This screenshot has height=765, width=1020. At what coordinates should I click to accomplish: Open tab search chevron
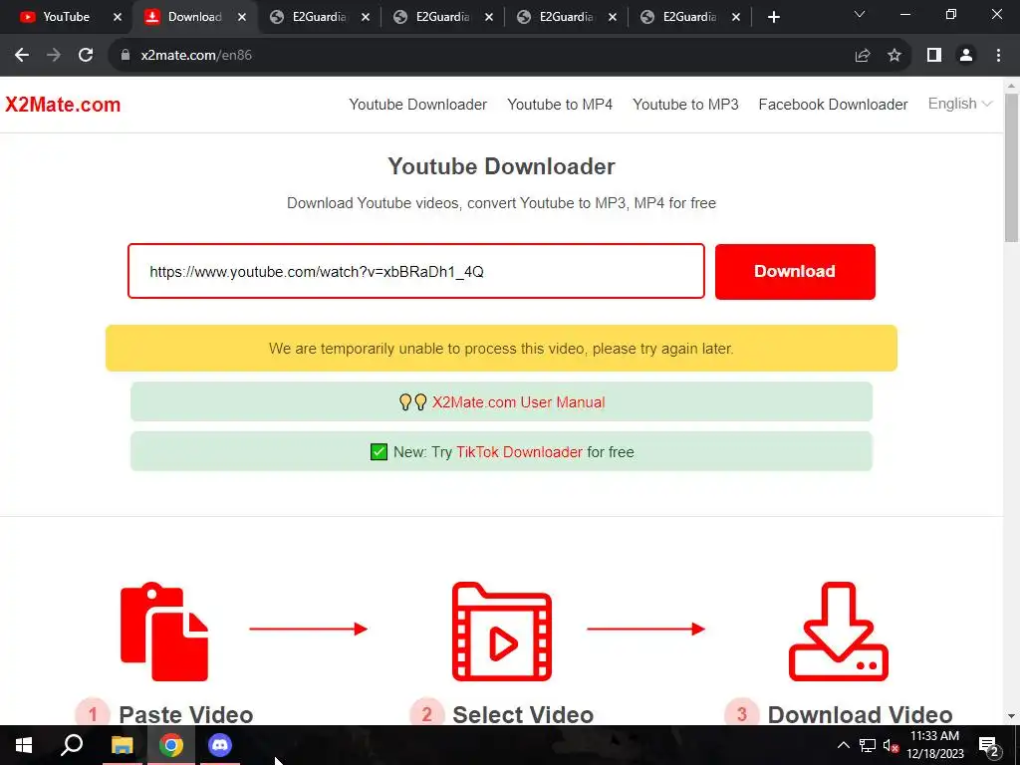pos(860,14)
